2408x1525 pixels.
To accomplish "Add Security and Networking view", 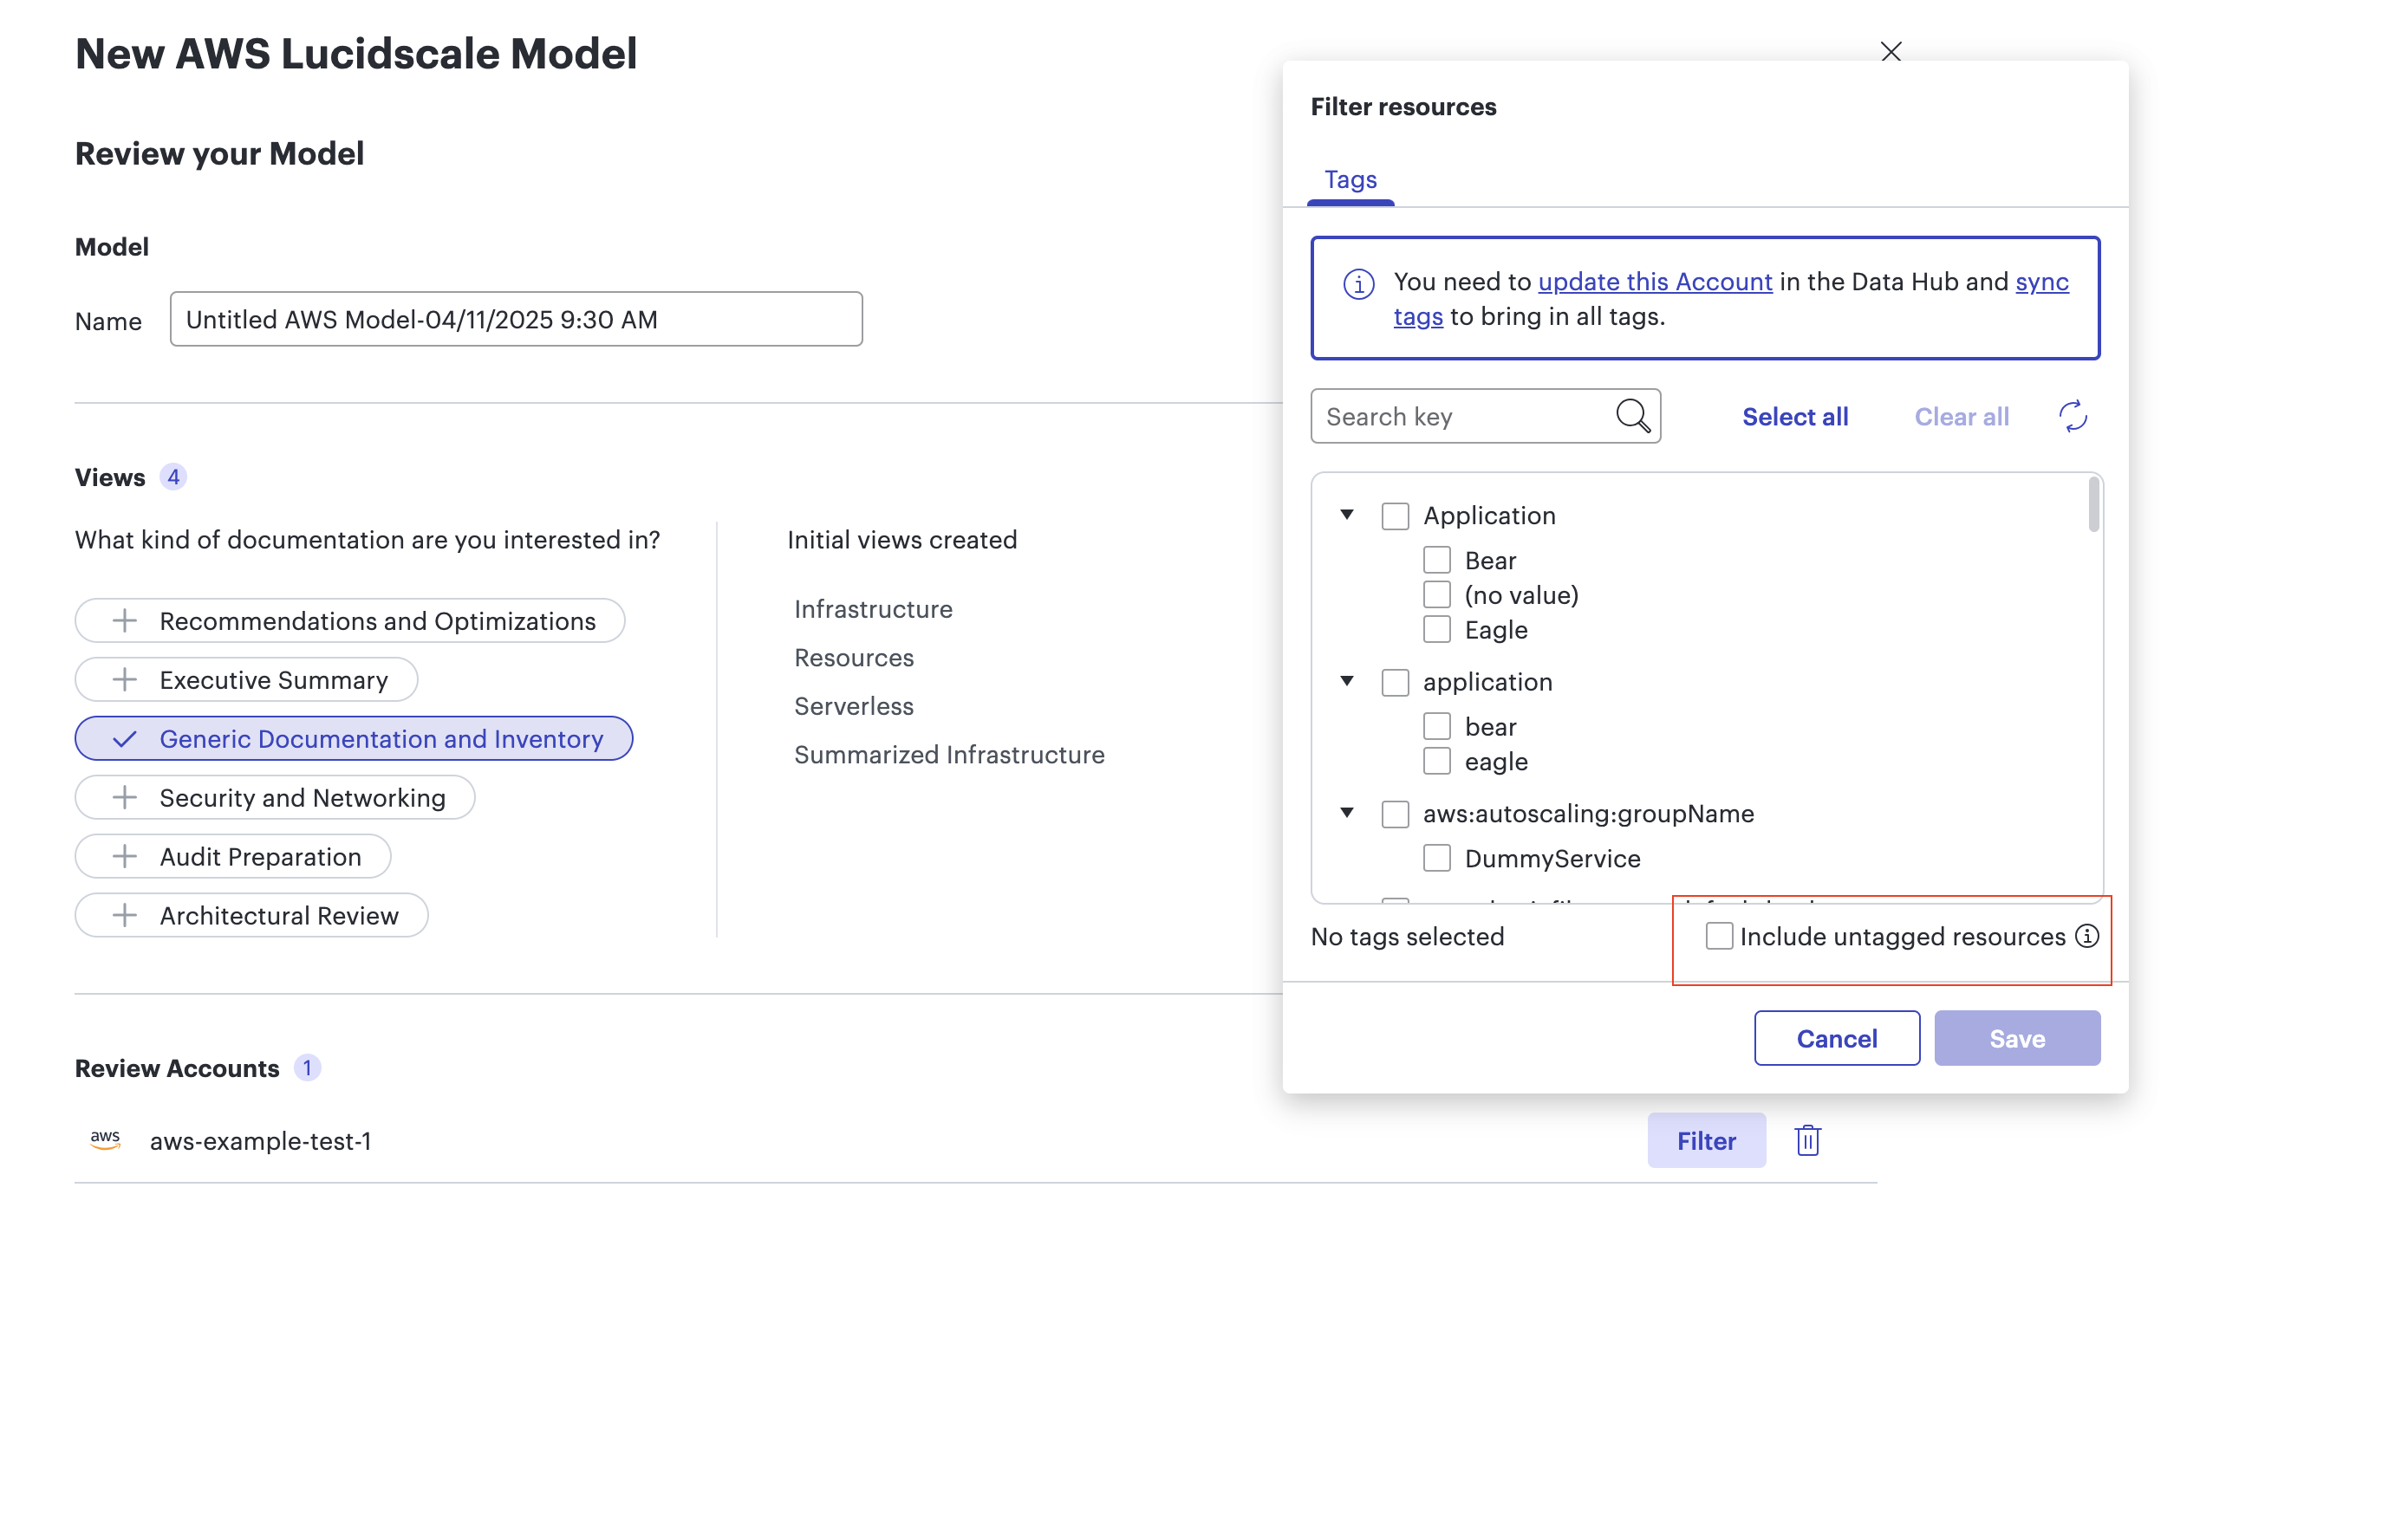I will (275, 797).
